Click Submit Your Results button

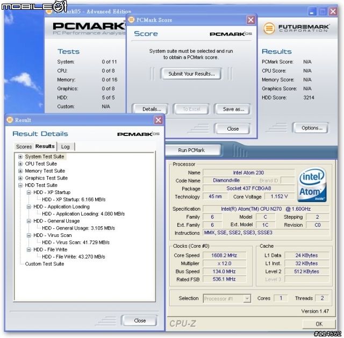191,74
